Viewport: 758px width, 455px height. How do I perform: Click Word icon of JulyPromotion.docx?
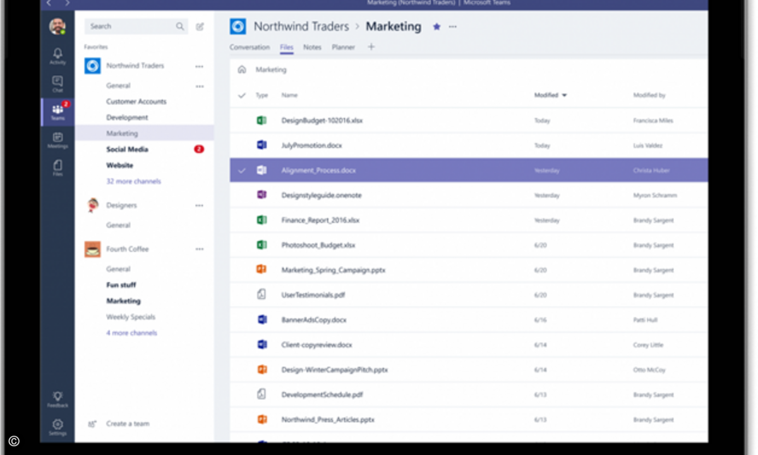[x=262, y=145]
